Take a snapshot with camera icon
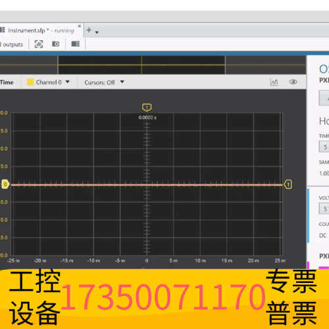 point(55,44)
